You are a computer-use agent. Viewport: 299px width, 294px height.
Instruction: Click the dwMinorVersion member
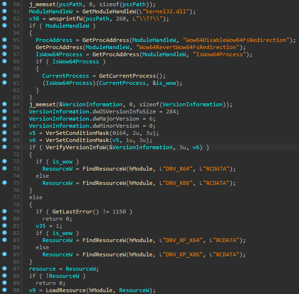pyautogui.click(x=116, y=126)
